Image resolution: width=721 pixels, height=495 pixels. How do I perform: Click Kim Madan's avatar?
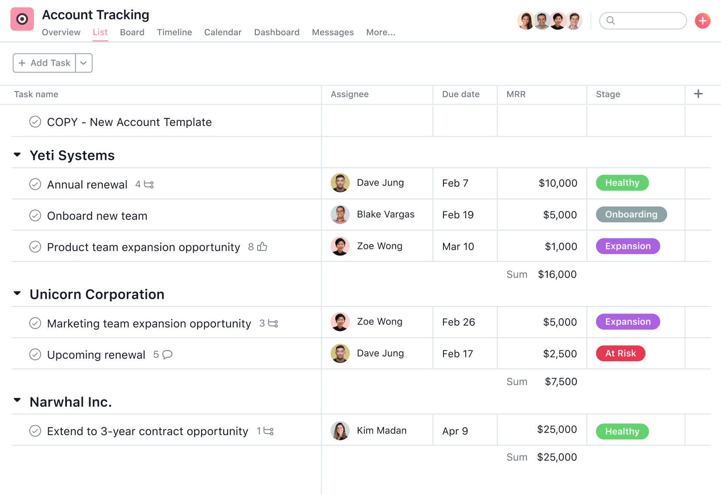click(x=340, y=430)
